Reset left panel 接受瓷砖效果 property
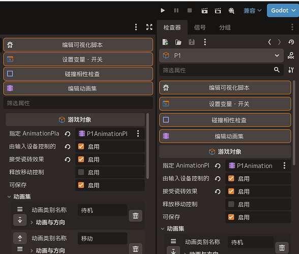Screen dimensions: 299x254 click(68, 160)
